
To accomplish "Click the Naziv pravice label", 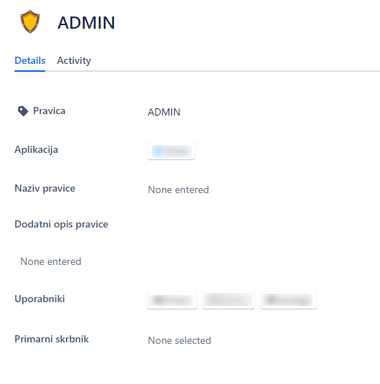I will pyautogui.click(x=44, y=189).
